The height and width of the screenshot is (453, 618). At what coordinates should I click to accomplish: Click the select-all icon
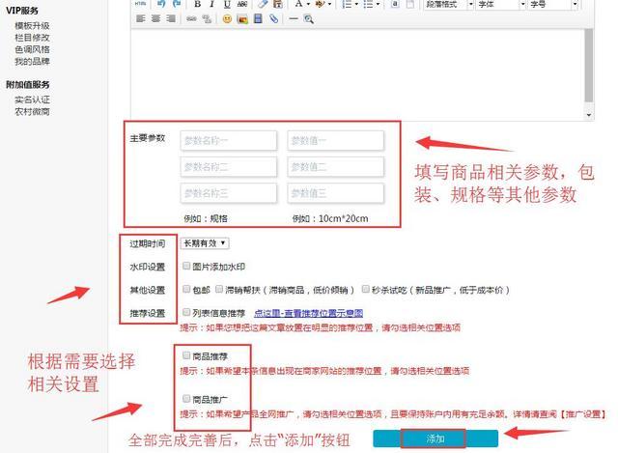pyautogui.click(x=395, y=4)
